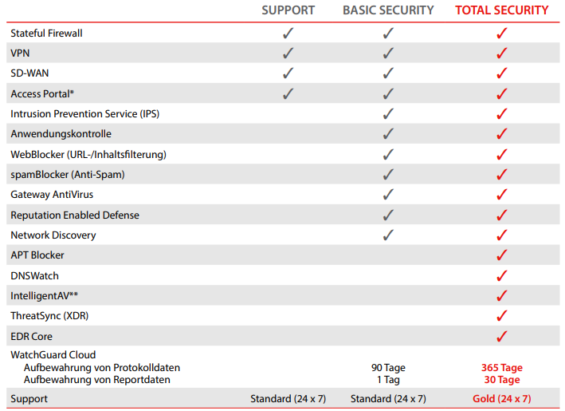Screen dimensions: 565x411
Task: Click the IntelligentAV** row label
Action: pos(44,295)
